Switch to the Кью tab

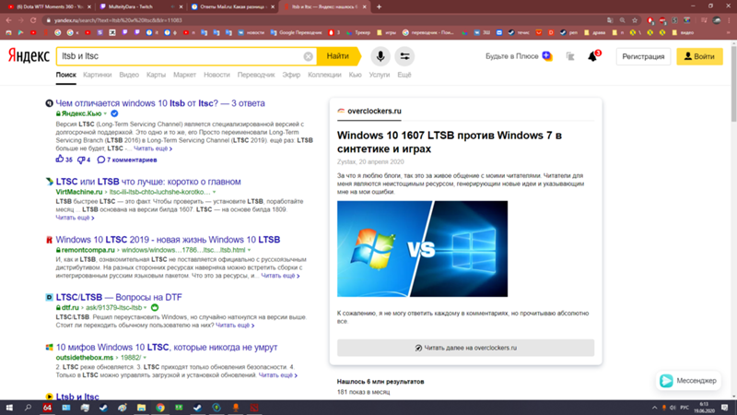coord(355,75)
